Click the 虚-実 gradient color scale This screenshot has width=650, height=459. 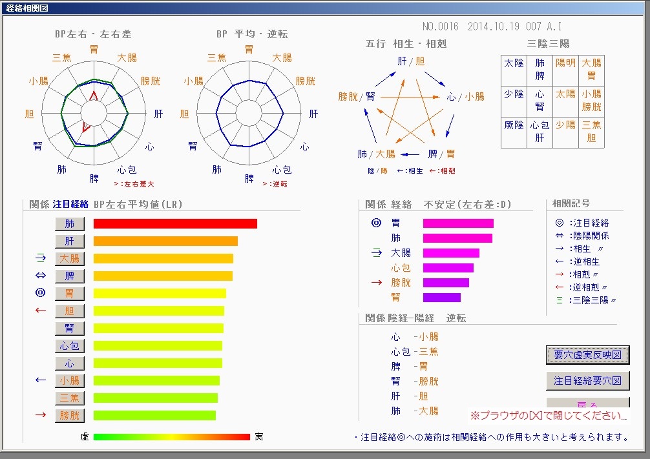coord(171,437)
